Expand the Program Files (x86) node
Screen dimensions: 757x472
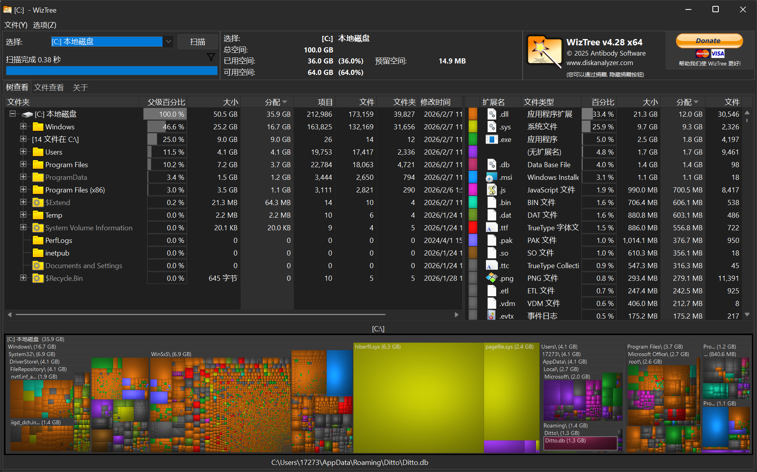(23, 189)
